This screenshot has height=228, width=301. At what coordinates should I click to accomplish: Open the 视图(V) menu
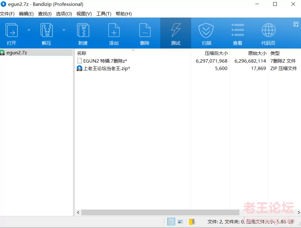click(x=84, y=14)
